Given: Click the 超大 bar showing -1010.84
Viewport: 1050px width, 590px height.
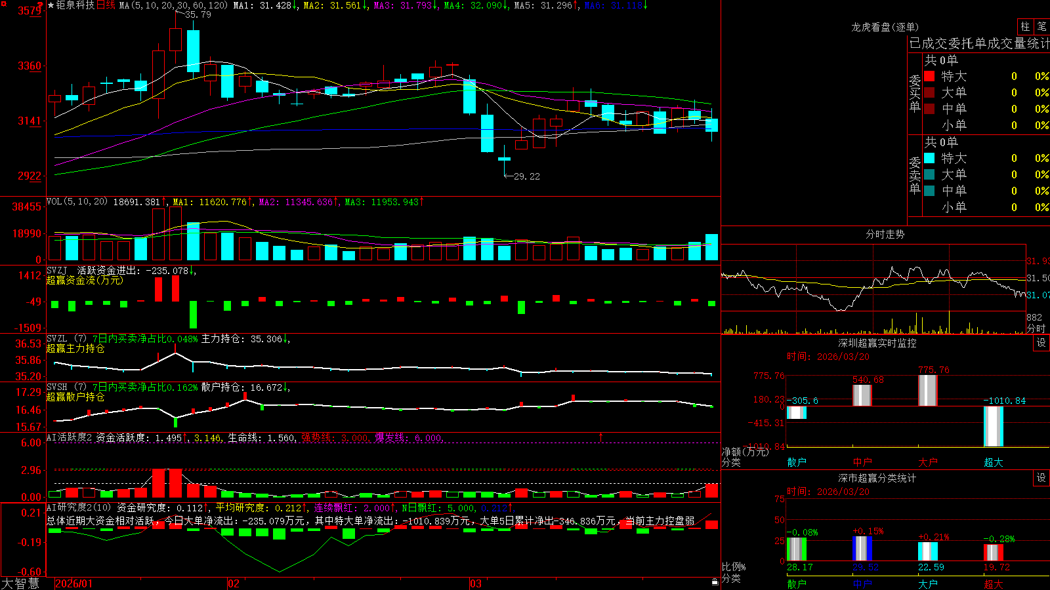Looking at the screenshot, I should click(x=994, y=427).
